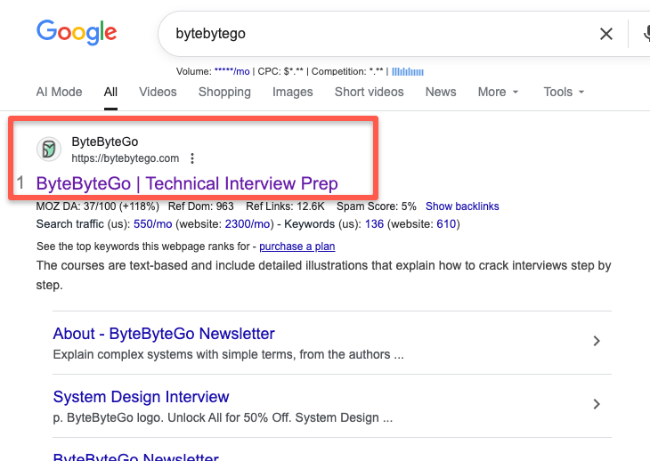This screenshot has height=461, width=650.
Task: Click the ByteByteGo site name
Action: point(105,142)
